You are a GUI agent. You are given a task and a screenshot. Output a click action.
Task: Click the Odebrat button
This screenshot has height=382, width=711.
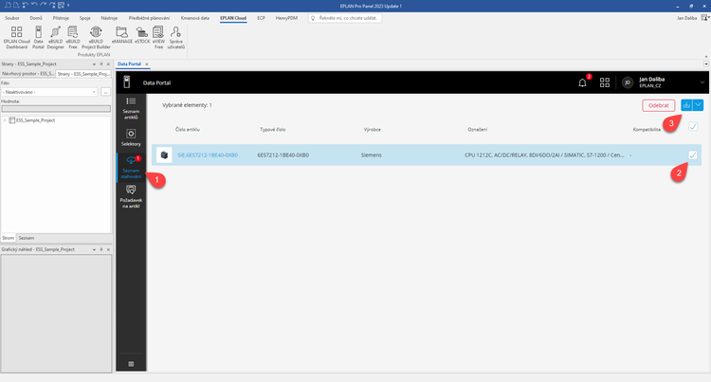(x=659, y=105)
